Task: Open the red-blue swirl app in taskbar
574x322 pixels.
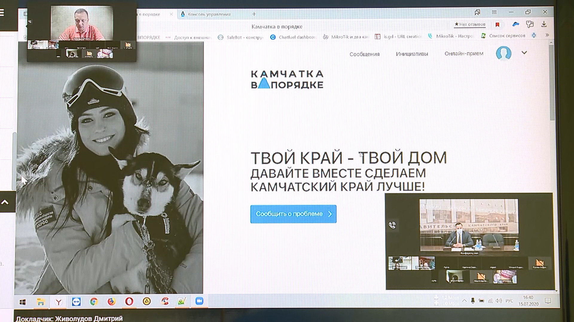Action: 164,301
